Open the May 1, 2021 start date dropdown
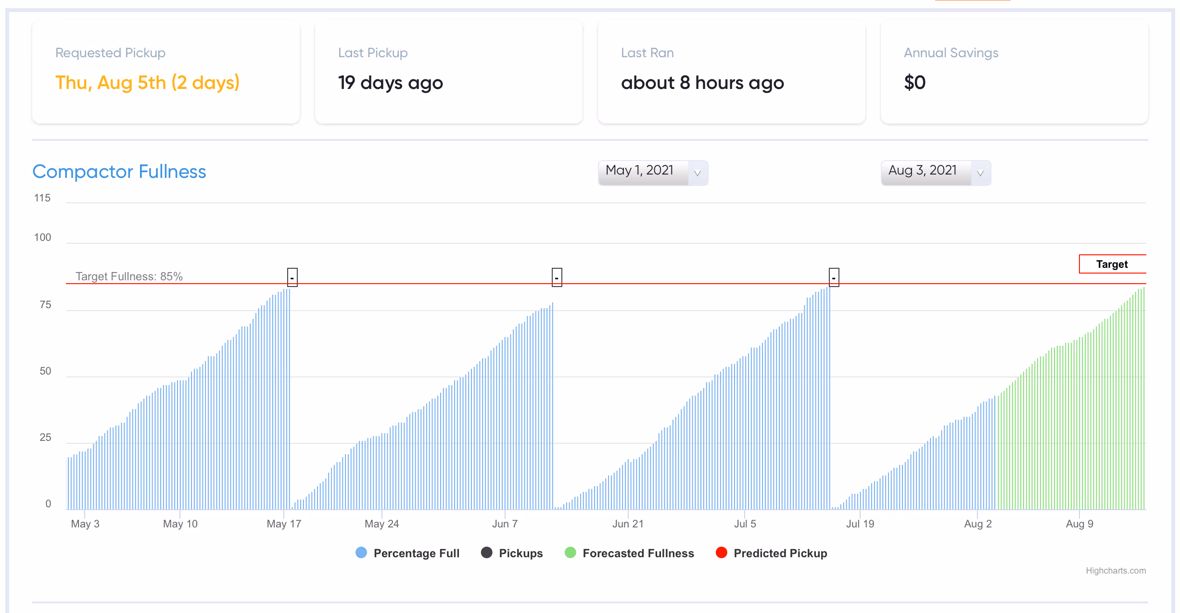The image size is (1180, 613). click(x=653, y=173)
